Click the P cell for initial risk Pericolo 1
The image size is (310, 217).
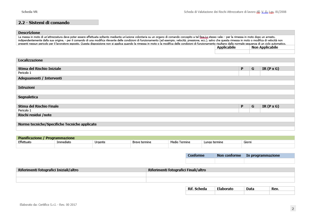tap(244, 73)
